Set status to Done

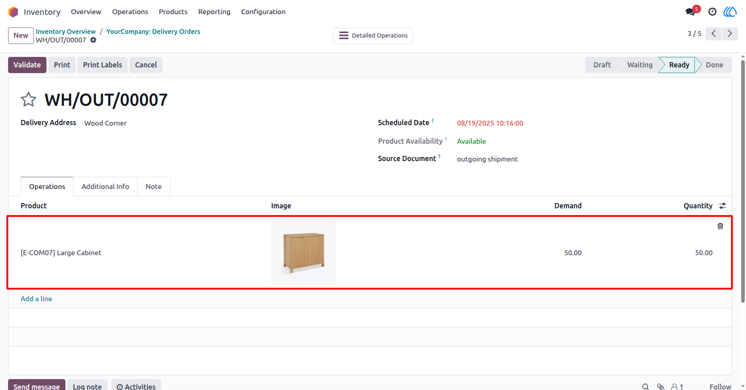(x=715, y=65)
